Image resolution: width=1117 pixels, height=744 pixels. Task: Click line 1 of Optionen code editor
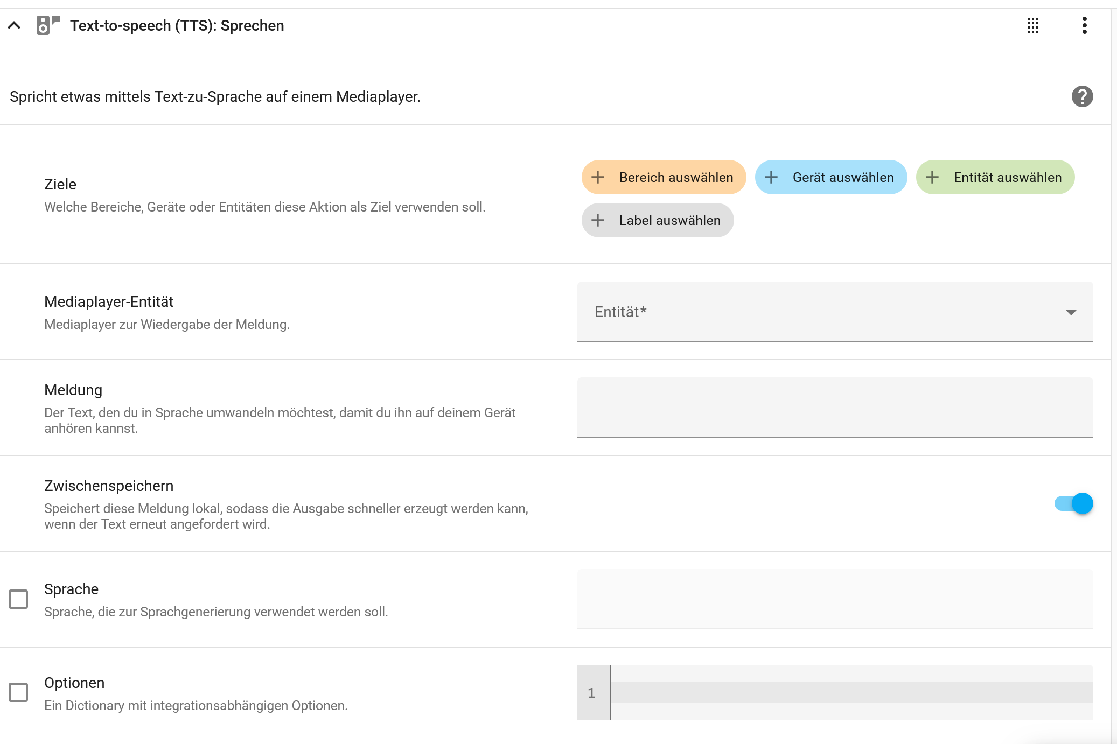pos(852,692)
